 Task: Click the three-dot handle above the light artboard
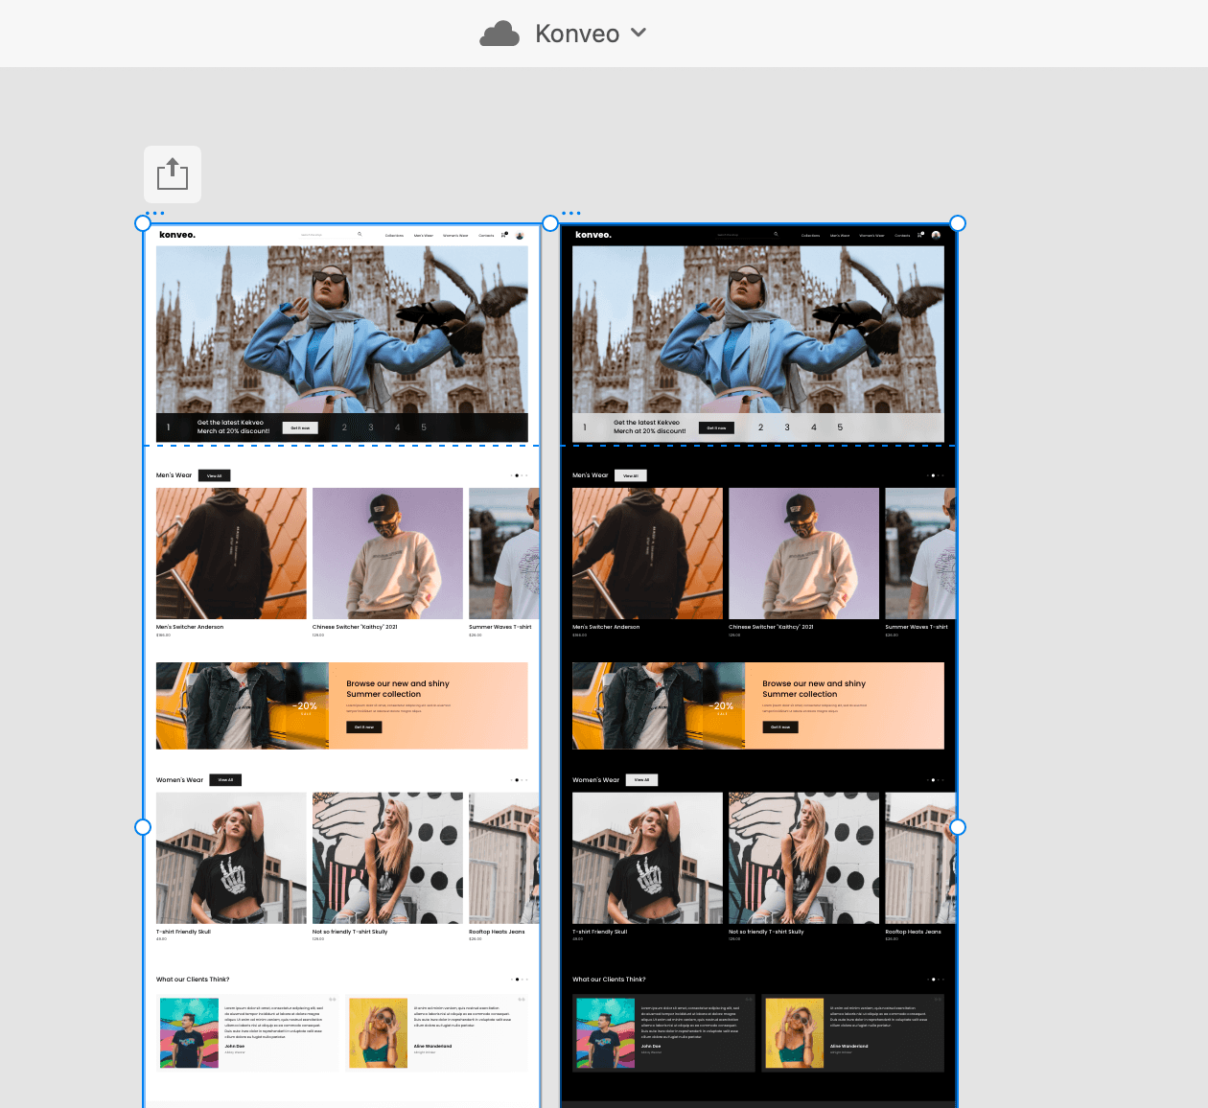(x=154, y=213)
